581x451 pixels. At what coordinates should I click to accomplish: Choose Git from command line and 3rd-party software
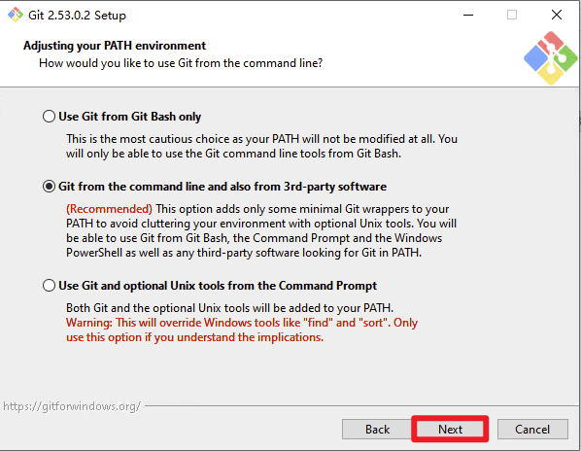[49, 187]
